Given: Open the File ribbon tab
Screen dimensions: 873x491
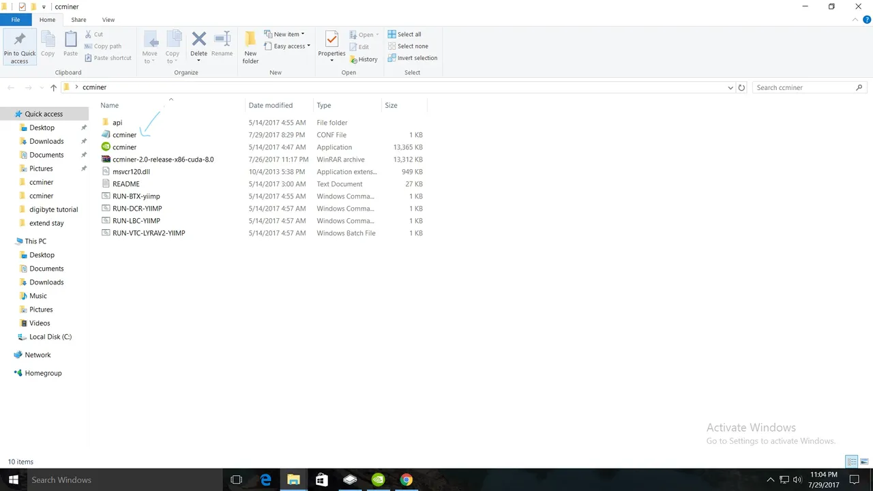Looking at the screenshot, I should pyautogui.click(x=16, y=20).
